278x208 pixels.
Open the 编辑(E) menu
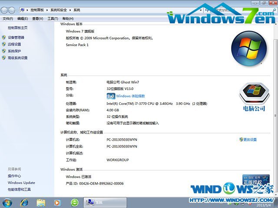tap(23, 19)
